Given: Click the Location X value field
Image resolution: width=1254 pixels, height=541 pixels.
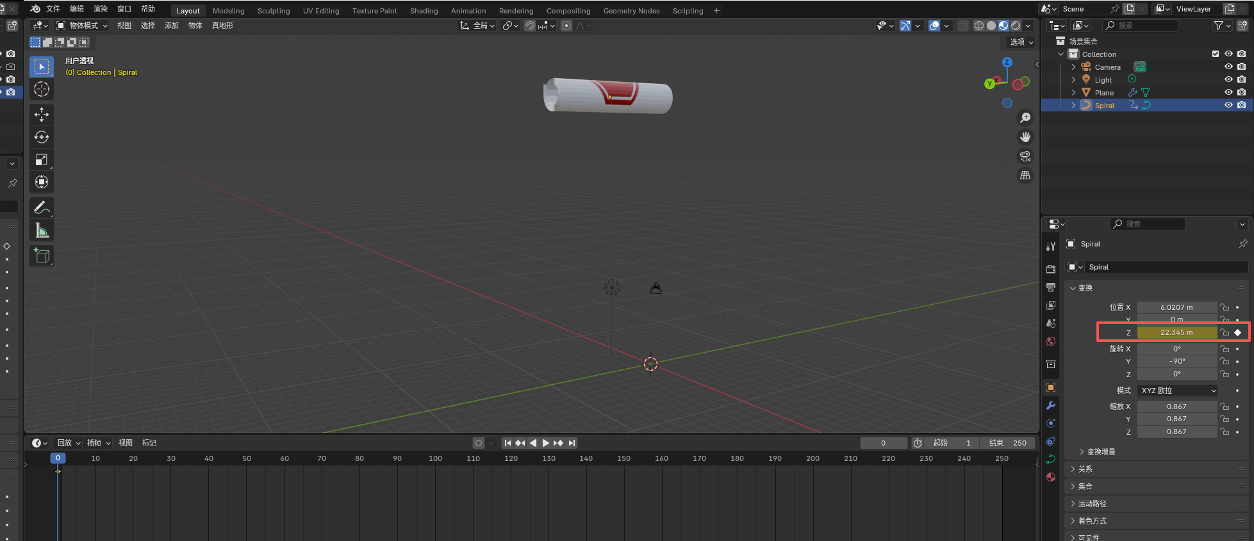Looking at the screenshot, I should point(1176,307).
